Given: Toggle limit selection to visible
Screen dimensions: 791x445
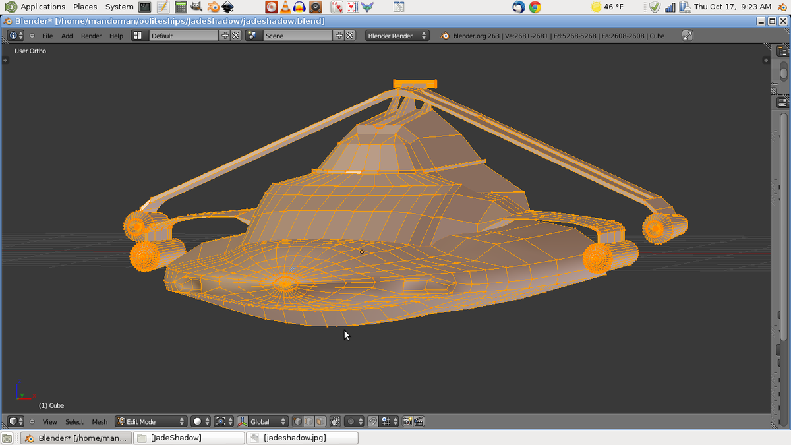Looking at the screenshot, I should click(335, 421).
